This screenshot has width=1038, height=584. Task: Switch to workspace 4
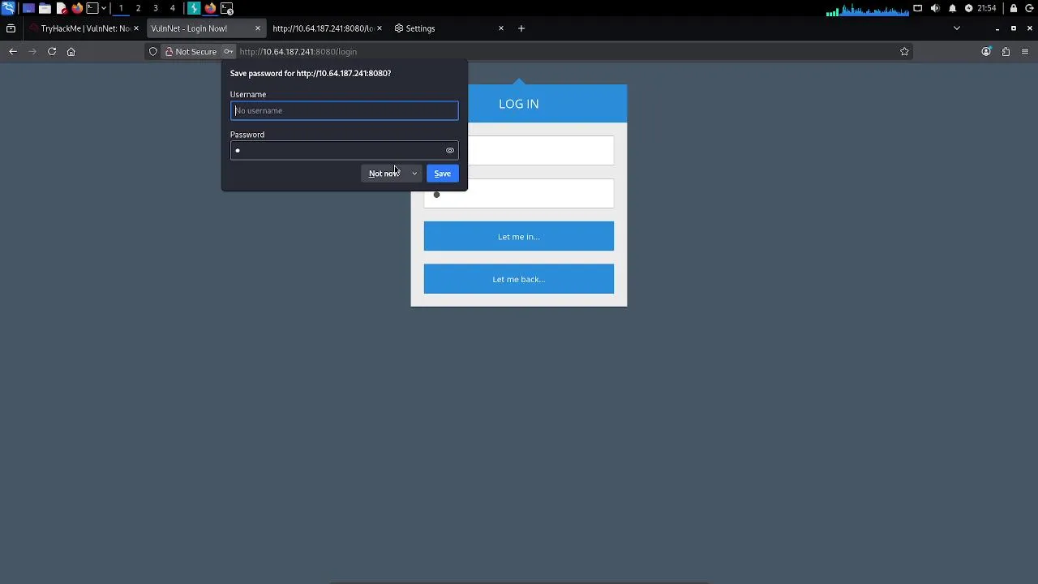(172, 8)
